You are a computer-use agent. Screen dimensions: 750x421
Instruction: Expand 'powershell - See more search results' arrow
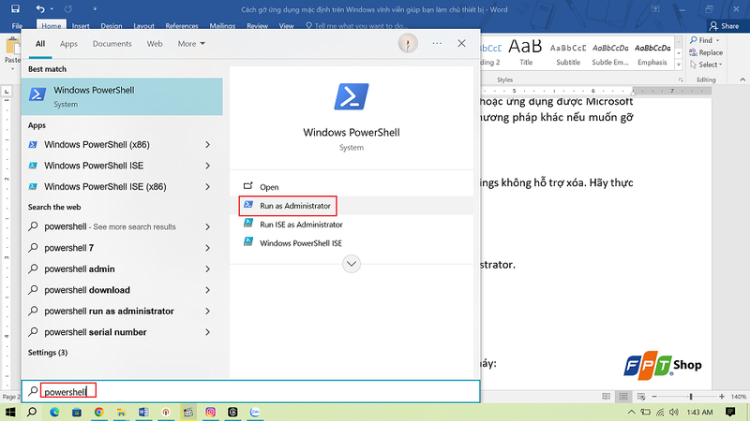pos(208,226)
